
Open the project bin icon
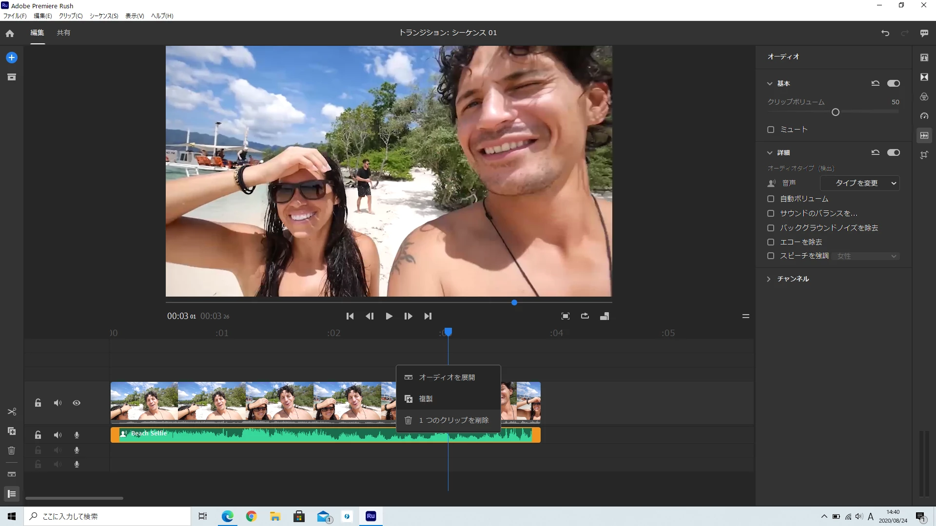[12, 77]
